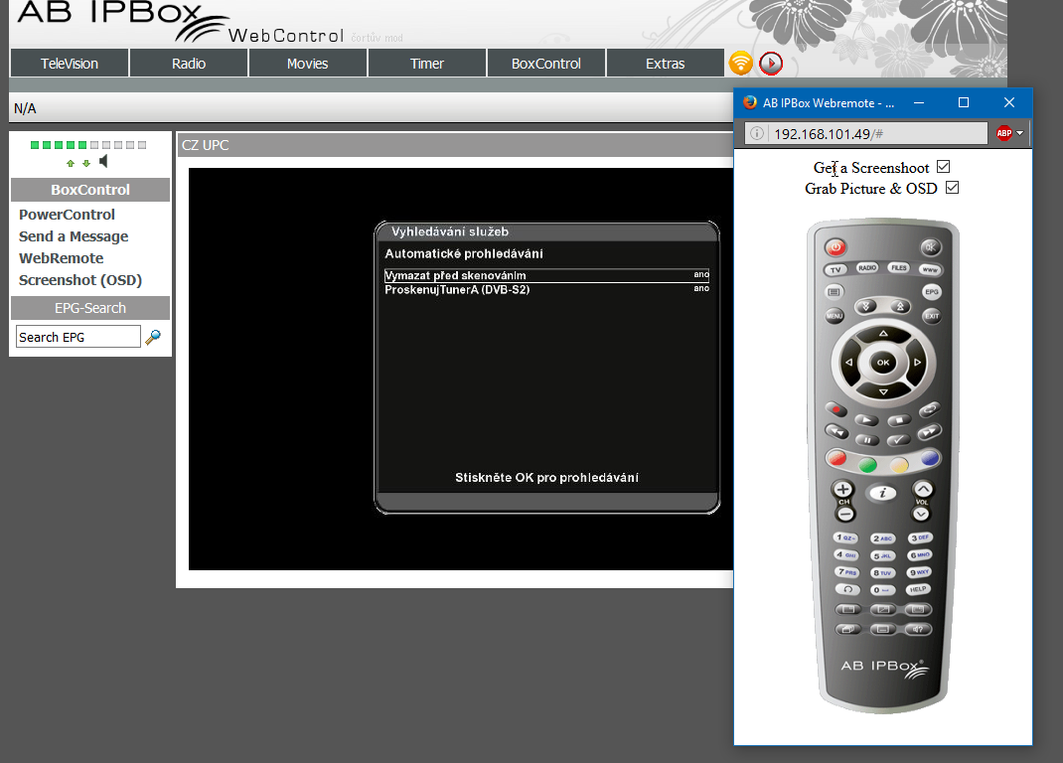This screenshot has height=763, width=1063.
Task: Click the mute button at the remote's top right
Action: coord(930,246)
